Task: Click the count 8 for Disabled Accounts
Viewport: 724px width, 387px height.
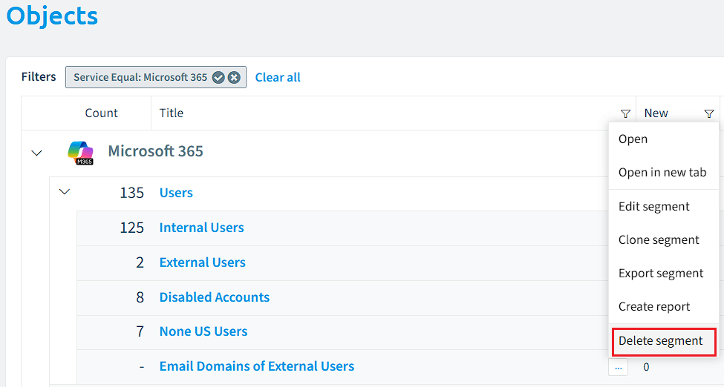Action: [140, 297]
